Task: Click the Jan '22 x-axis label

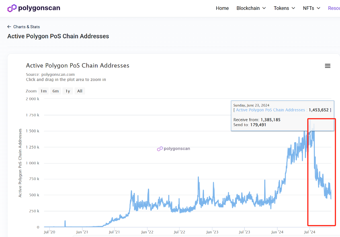Action: [x=147, y=232]
